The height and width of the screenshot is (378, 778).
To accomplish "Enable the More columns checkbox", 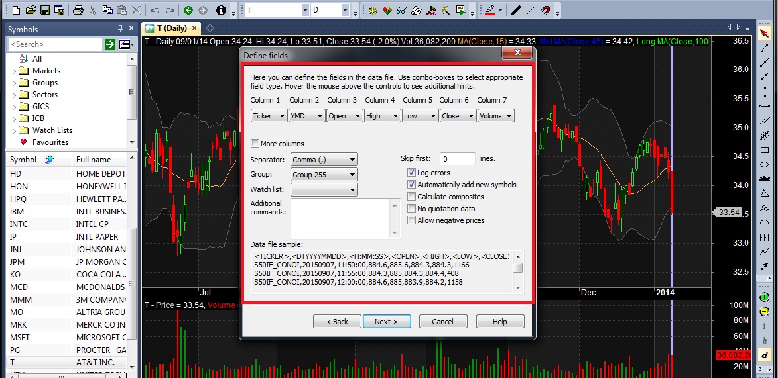I will [x=255, y=144].
